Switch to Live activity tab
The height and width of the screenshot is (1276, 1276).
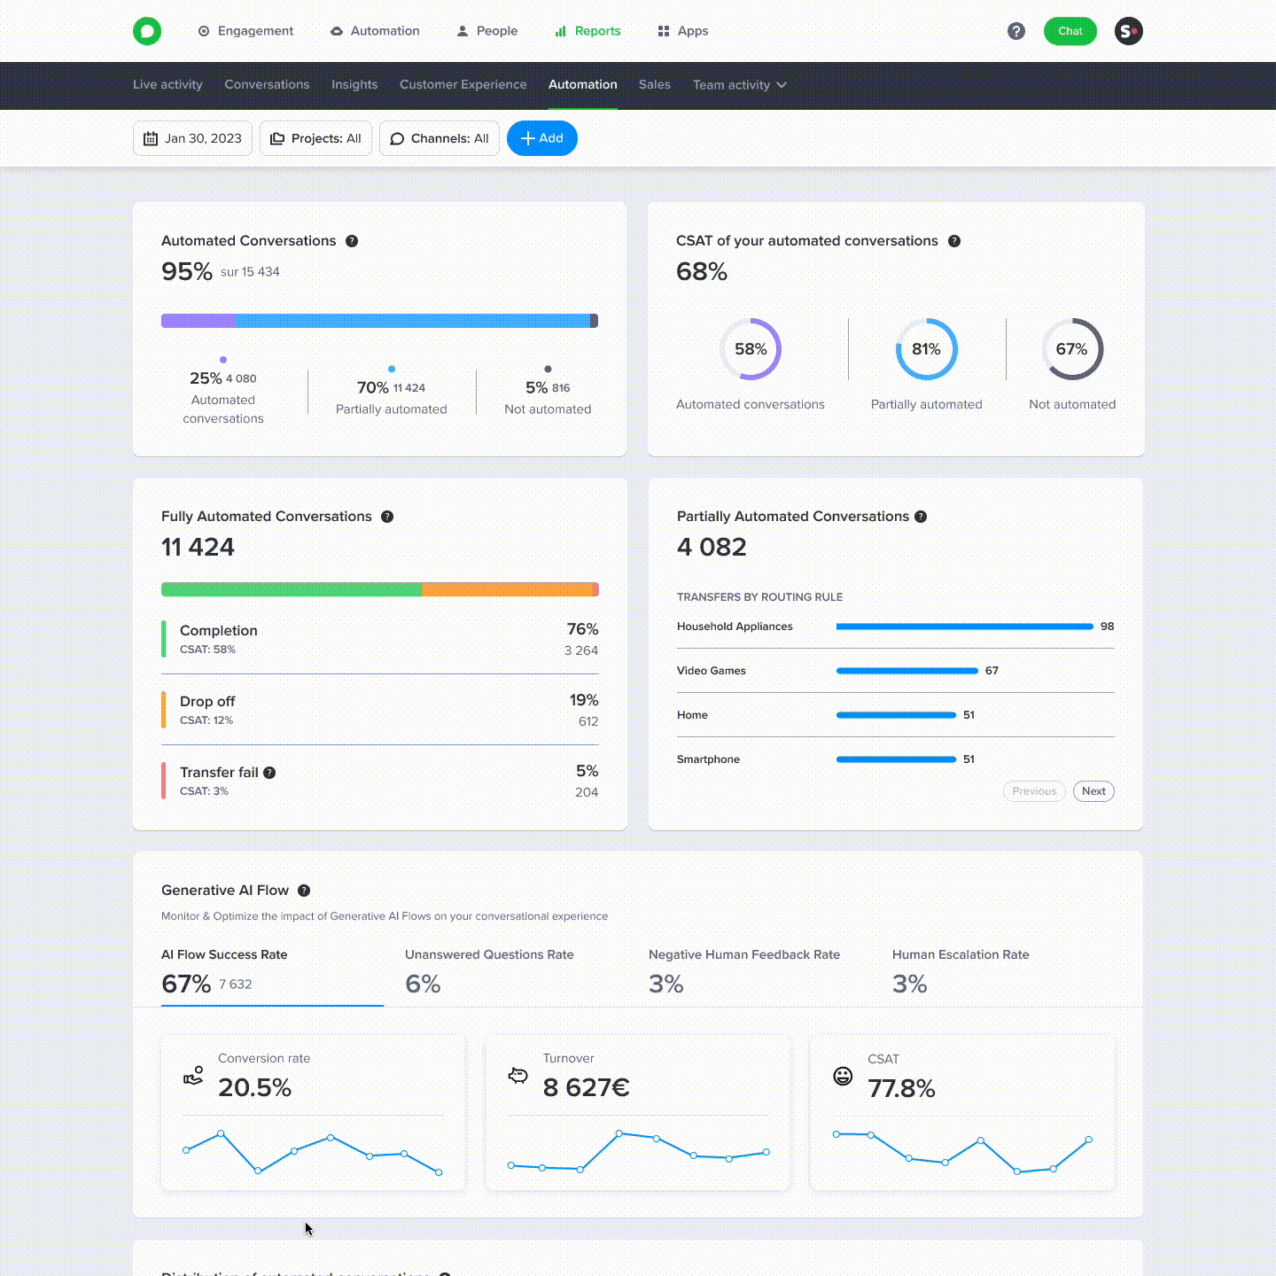point(167,85)
